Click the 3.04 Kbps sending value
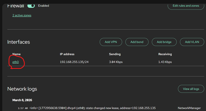This screenshot has height=111, width=206. click(x=116, y=62)
